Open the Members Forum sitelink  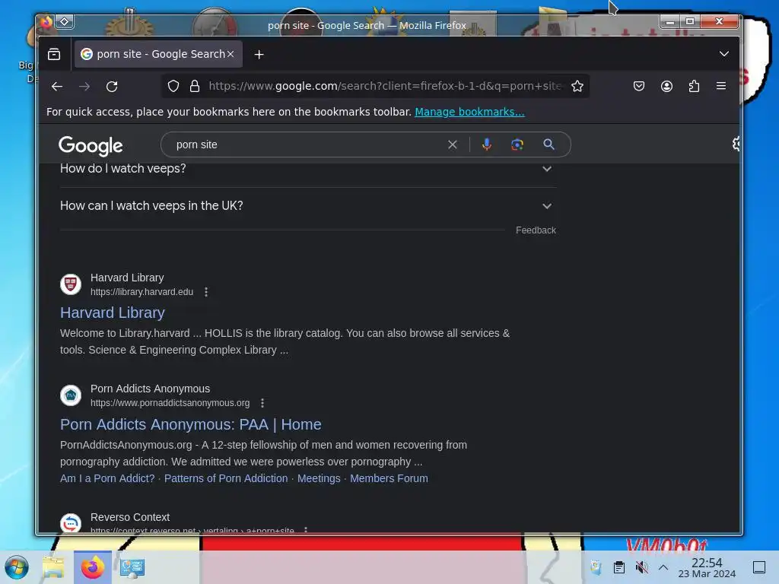click(x=389, y=479)
